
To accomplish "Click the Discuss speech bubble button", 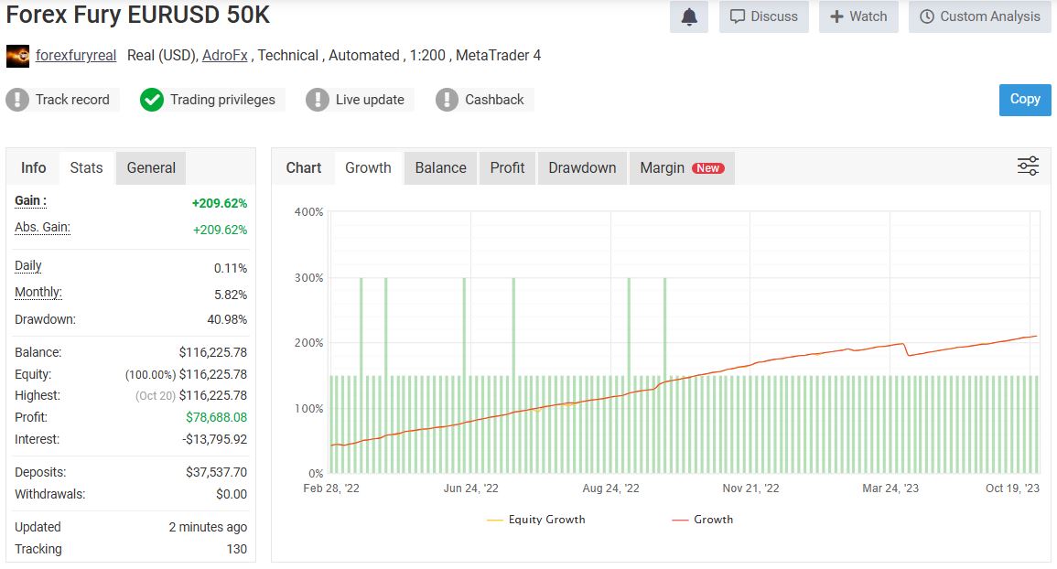I will pos(764,16).
